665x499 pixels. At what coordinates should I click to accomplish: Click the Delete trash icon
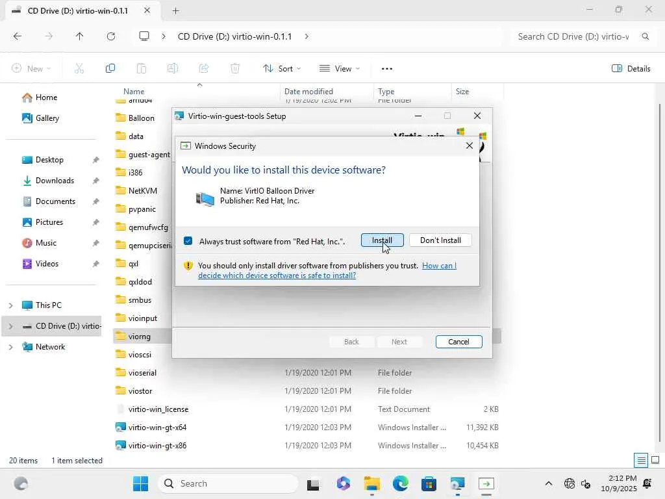pos(235,68)
